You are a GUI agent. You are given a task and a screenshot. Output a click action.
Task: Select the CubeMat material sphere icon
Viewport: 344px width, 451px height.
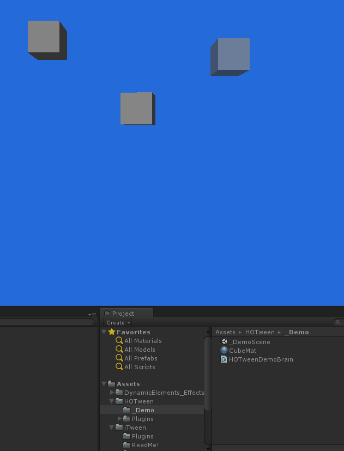point(224,350)
